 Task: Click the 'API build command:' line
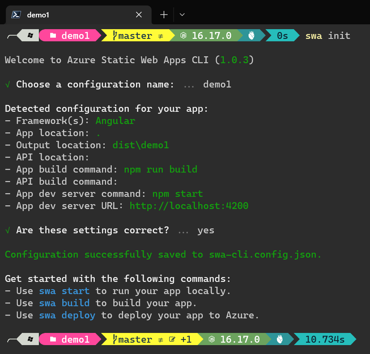[x=61, y=181]
